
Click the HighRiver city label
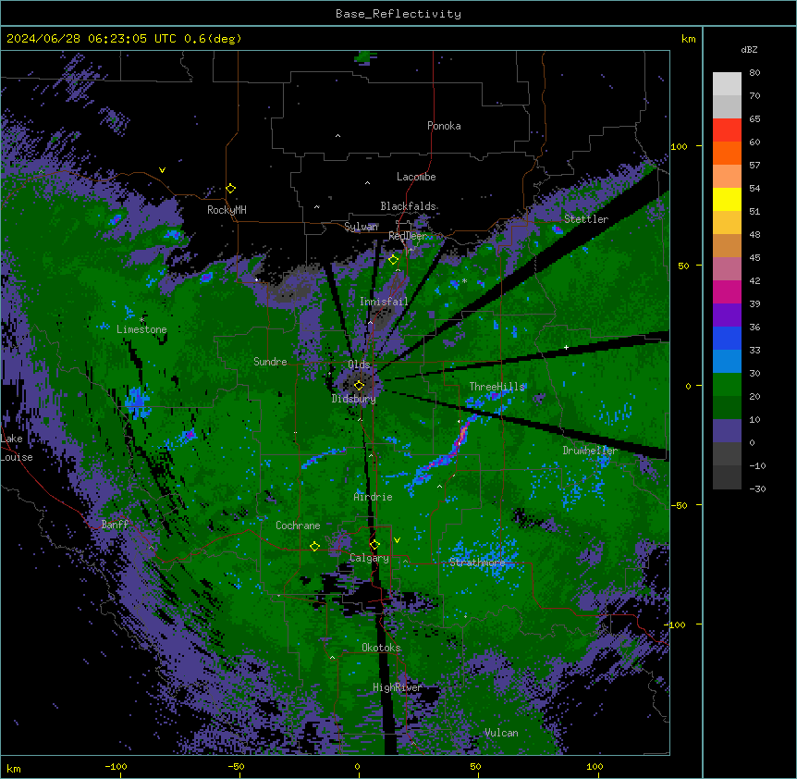(x=398, y=687)
